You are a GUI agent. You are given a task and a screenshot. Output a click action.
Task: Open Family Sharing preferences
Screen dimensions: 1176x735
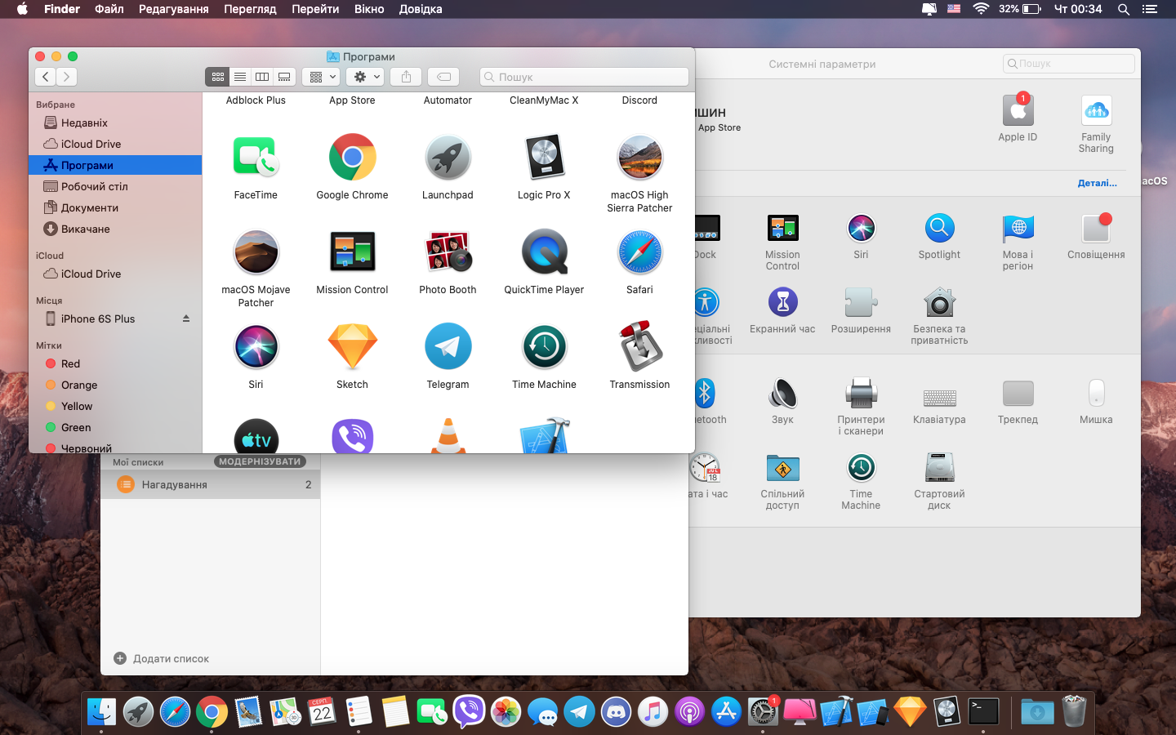1096,110
